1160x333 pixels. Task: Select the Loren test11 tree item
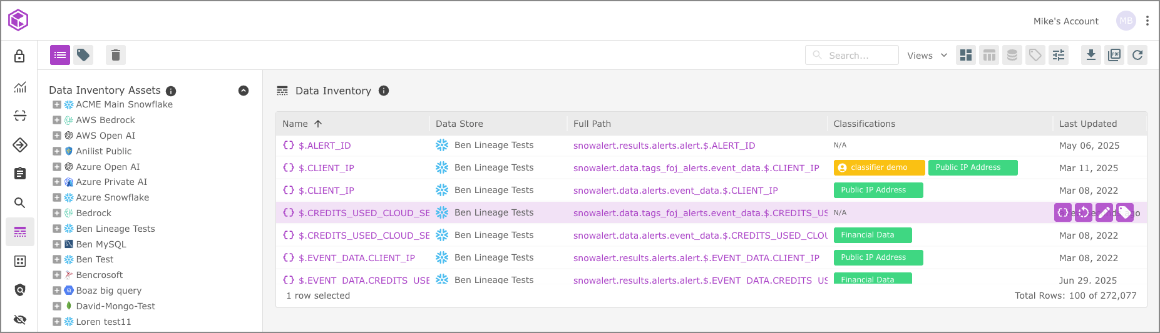103,322
